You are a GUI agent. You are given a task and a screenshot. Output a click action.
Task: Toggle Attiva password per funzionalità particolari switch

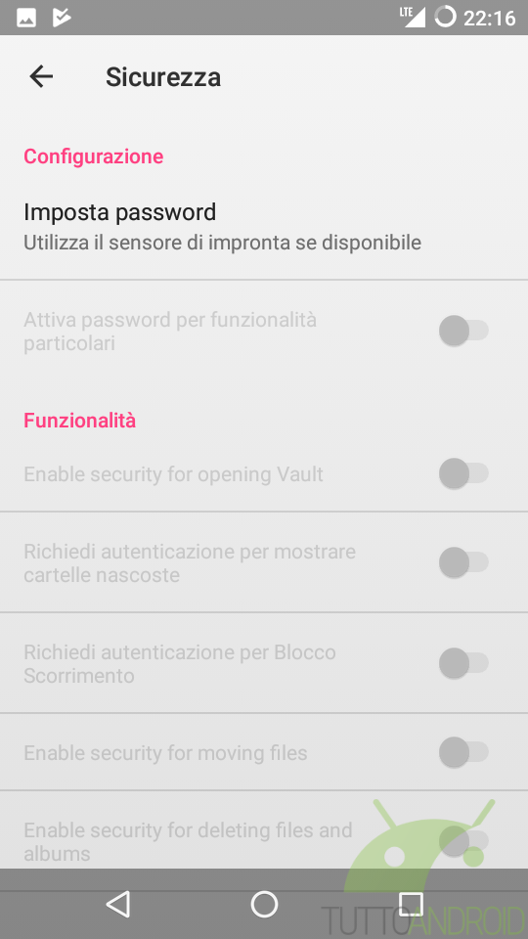[463, 331]
